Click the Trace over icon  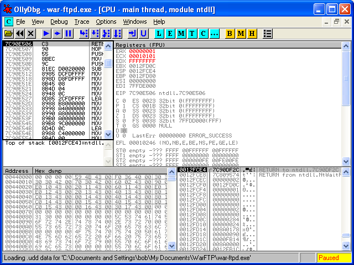click(x=117, y=34)
